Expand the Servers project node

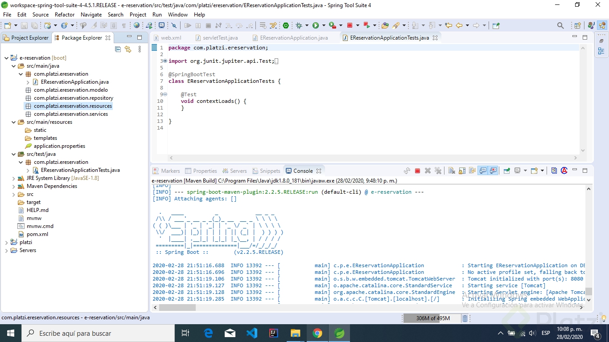tap(7, 250)
